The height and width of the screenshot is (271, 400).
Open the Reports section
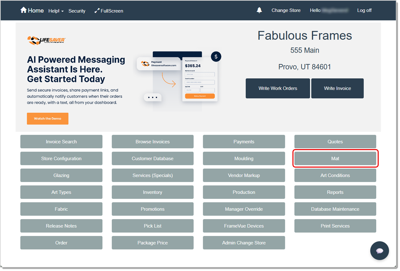335,192
